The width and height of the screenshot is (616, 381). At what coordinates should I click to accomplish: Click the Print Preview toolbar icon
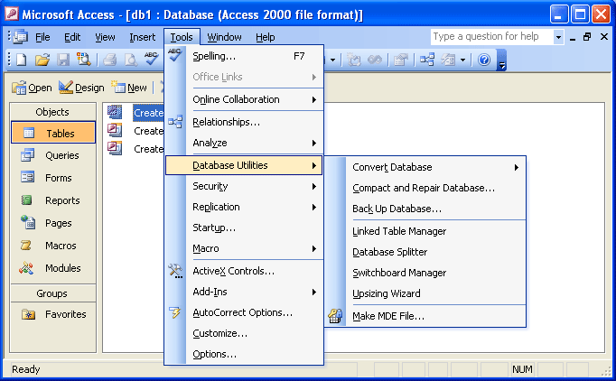130,60
